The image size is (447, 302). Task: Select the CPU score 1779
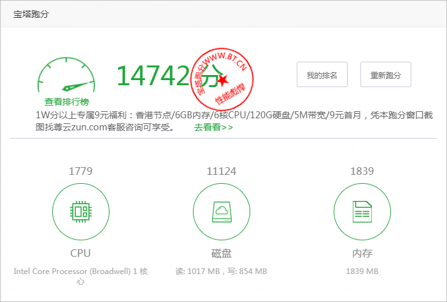click(80, 171)
